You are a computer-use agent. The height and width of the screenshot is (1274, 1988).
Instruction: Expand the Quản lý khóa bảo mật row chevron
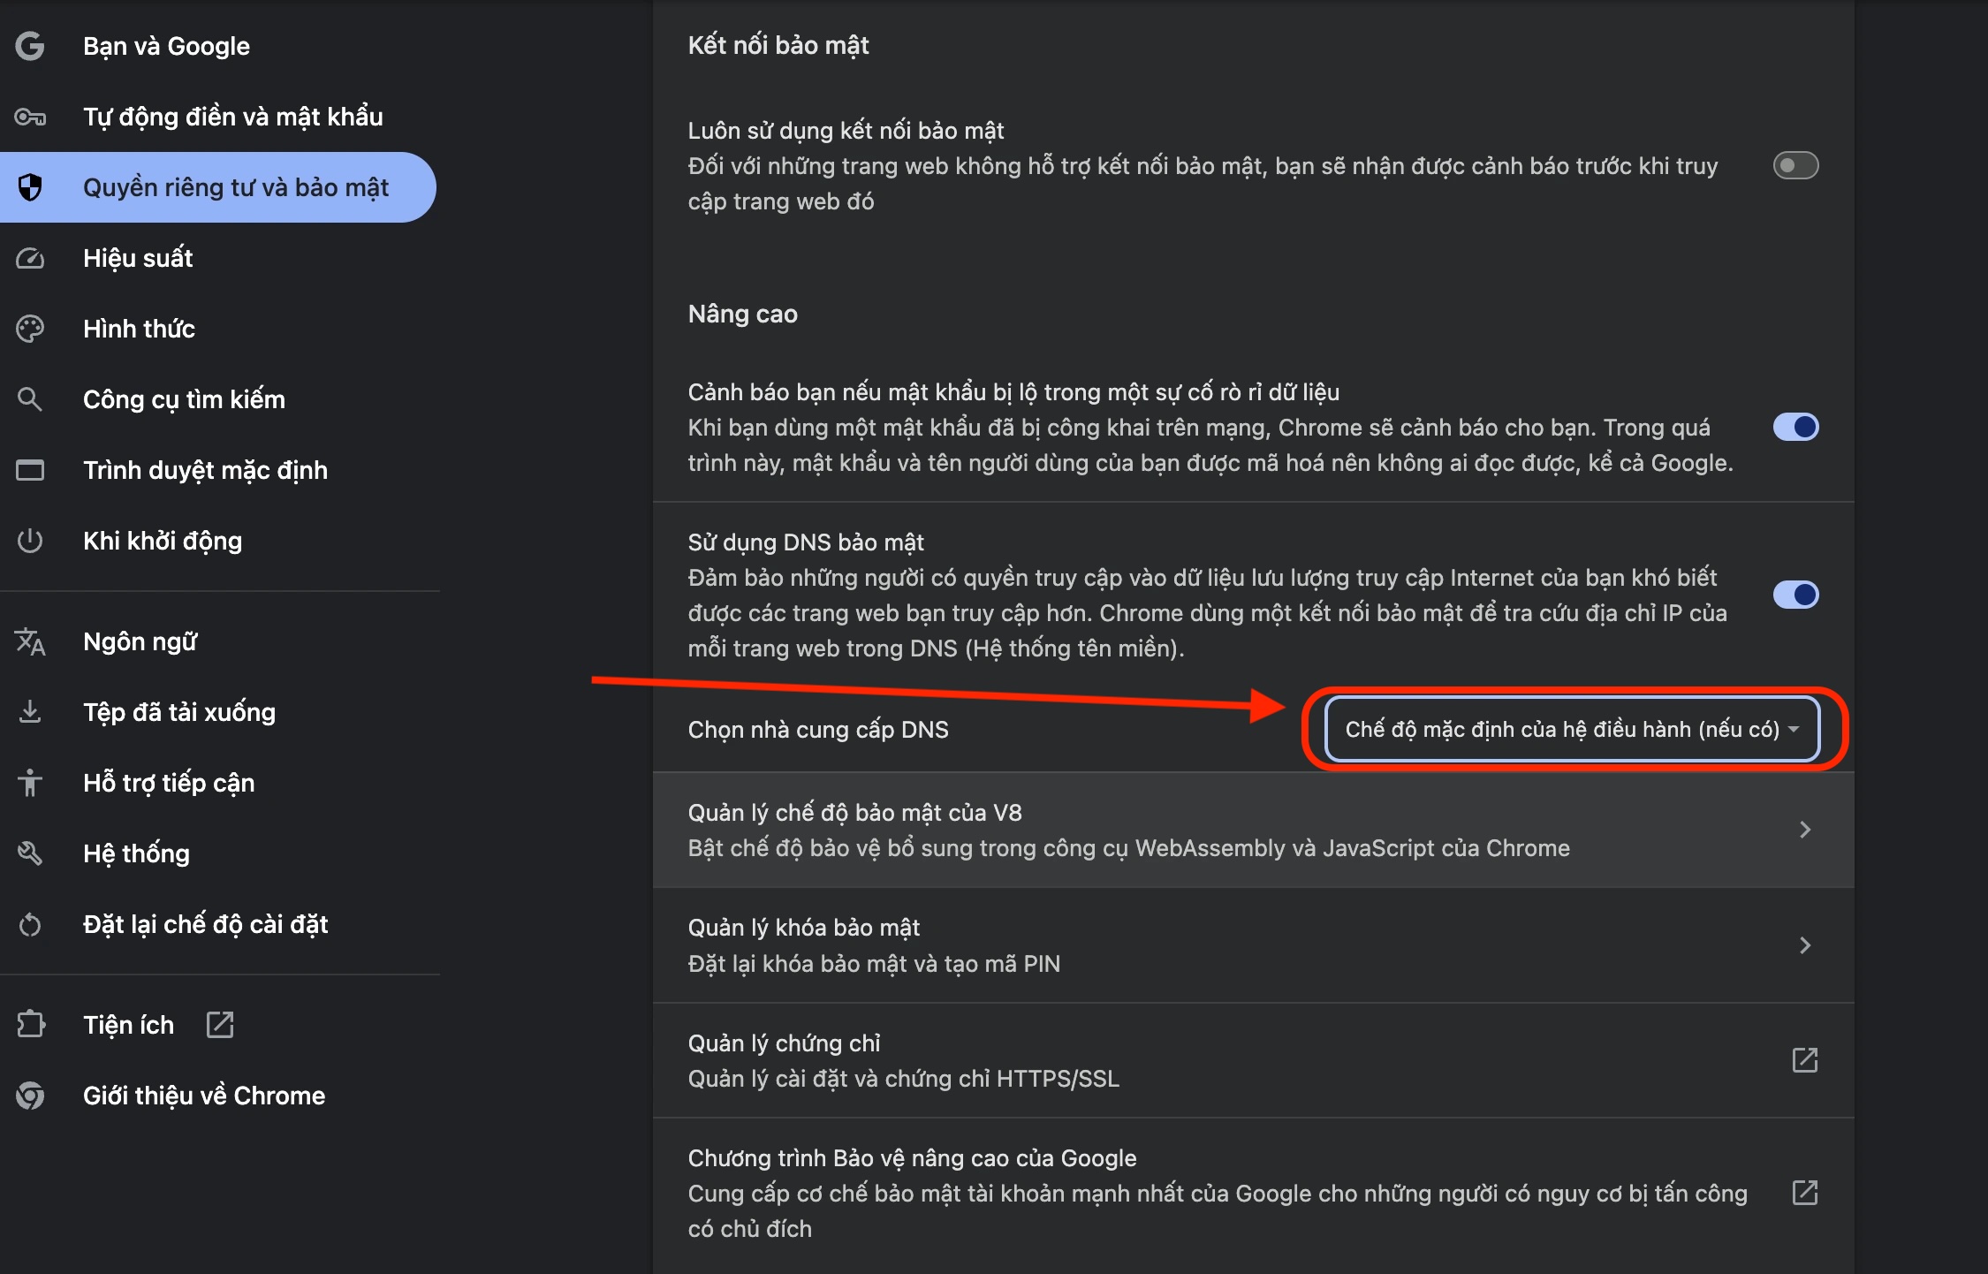(x=1805, y=945)
